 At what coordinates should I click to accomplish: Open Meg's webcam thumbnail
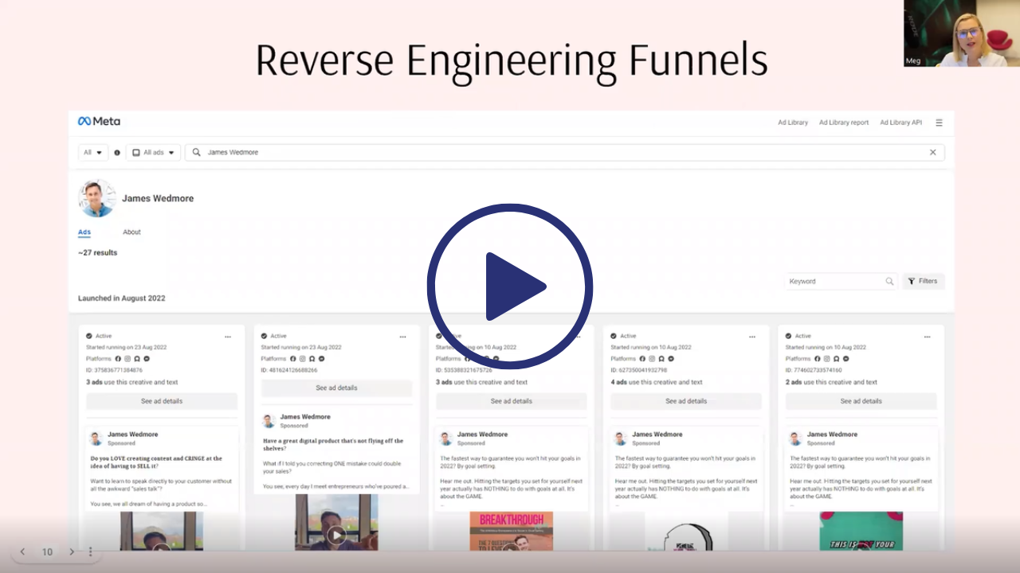pyautogui.click(x=962, y=33)
